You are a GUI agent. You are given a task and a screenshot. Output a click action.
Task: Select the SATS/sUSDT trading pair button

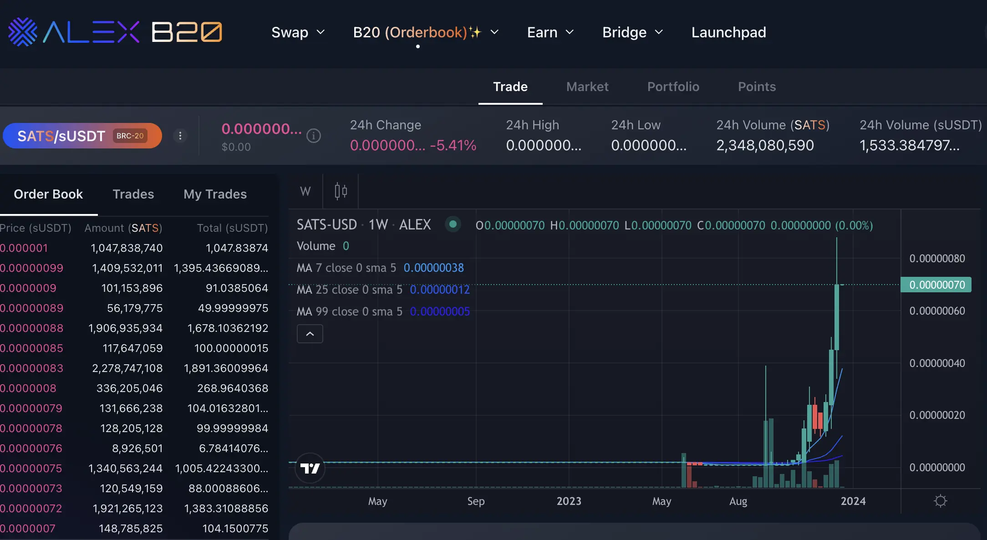pyautogui.click(x=82, y=136)
